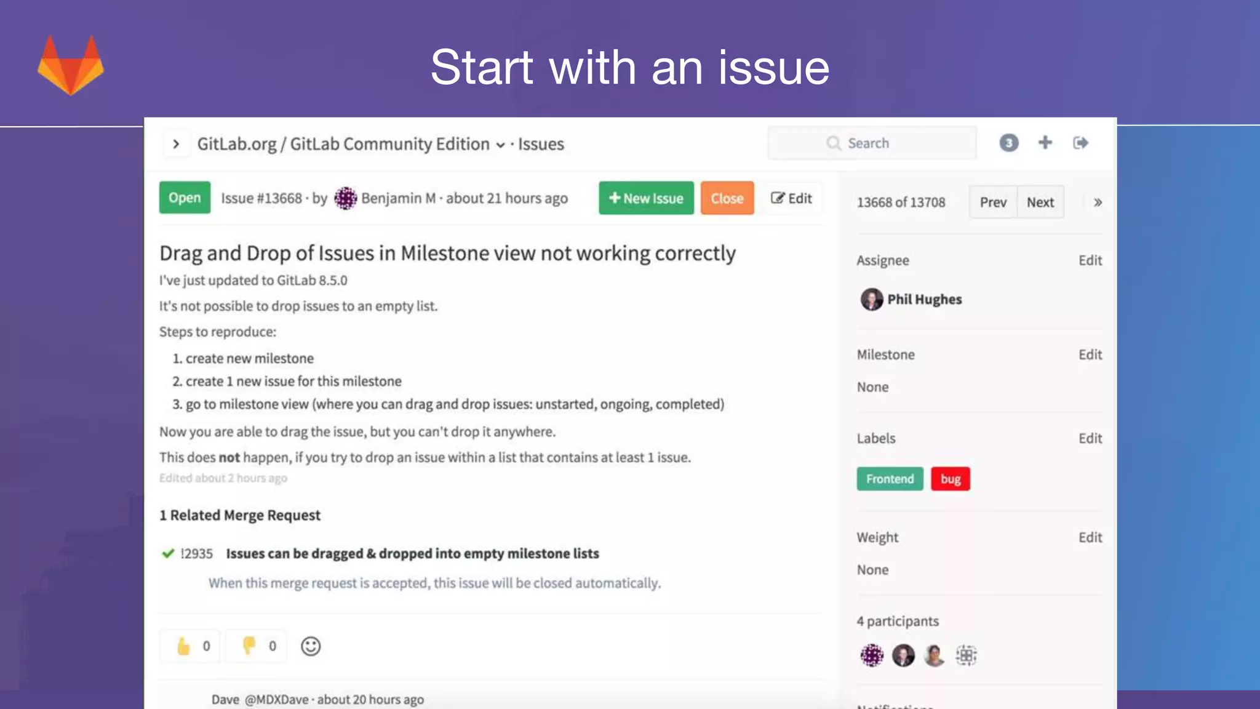Collapse the right sidebar with double chevron
Screen dimensions: 1260x709
pos(1098,202)
